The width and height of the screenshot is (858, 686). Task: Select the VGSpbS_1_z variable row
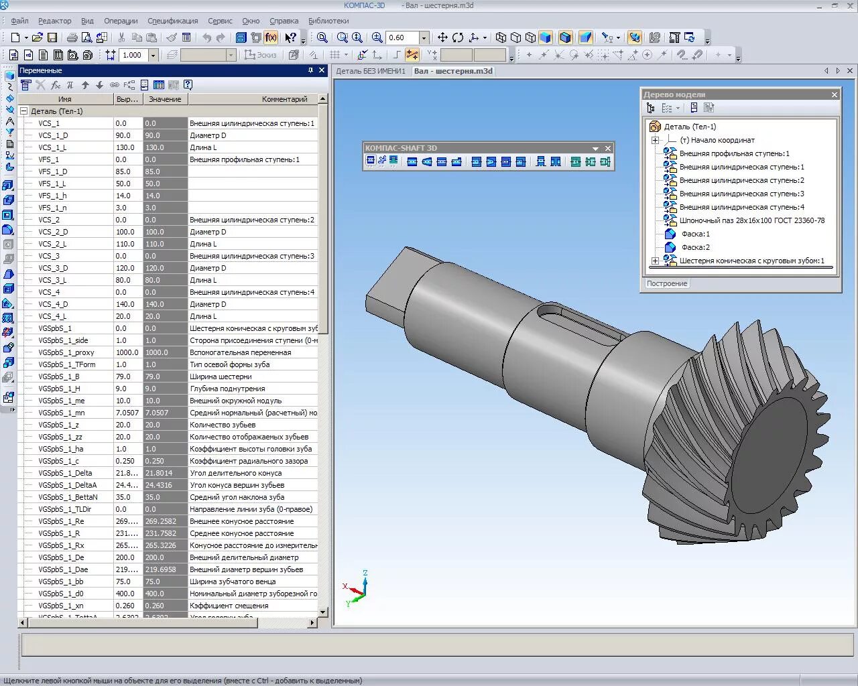coord(168,425)
